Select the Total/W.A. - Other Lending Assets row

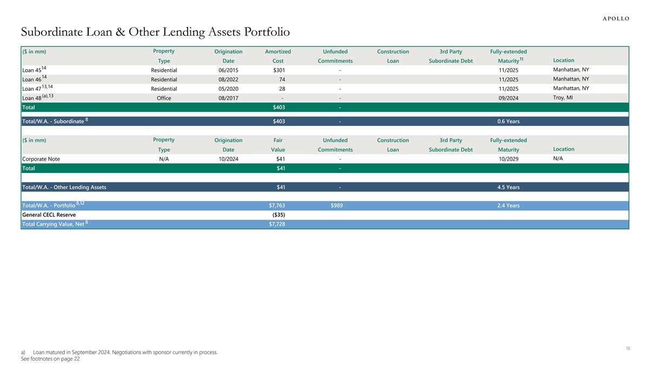pos(64,187)
